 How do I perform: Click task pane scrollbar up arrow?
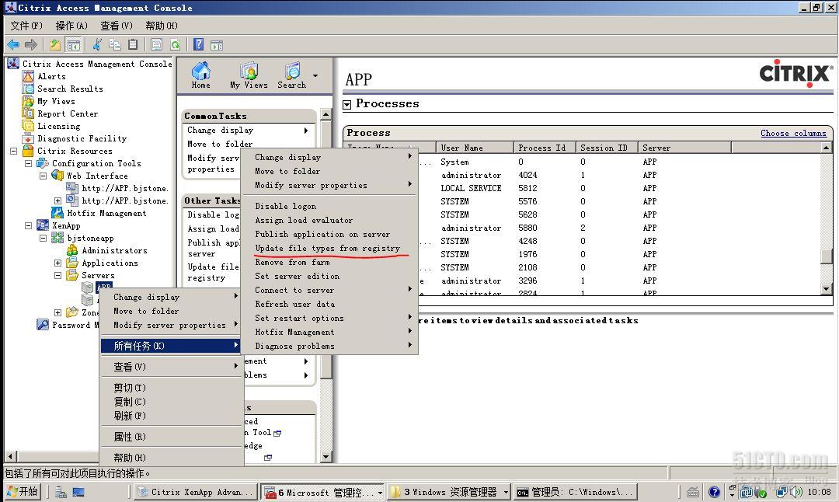click(x=326, y=114)
